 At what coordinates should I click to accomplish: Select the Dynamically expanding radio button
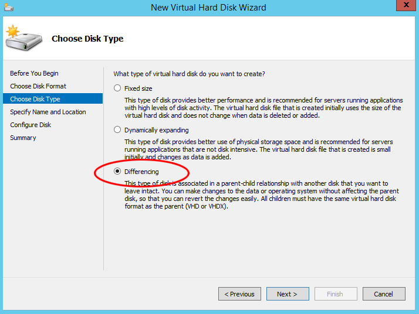click(x=117, y=129)
